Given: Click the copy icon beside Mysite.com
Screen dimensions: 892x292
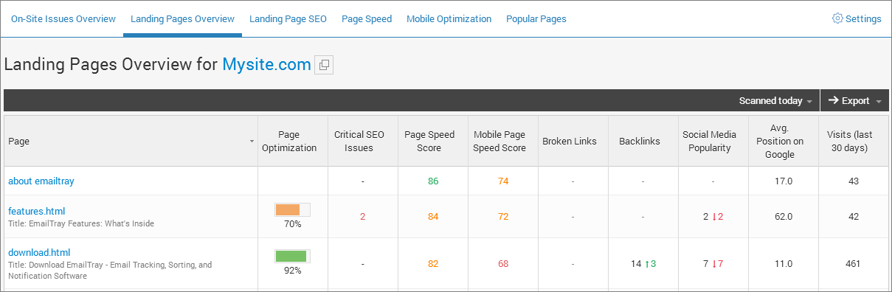Looking at the screenshot, I should (x=324, y=65).
